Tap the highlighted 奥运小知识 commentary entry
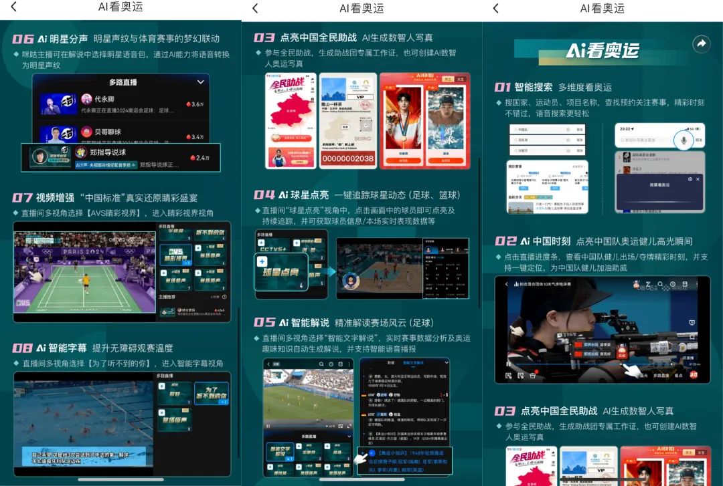Screen dimensions: 723x486 coord(405,461)
